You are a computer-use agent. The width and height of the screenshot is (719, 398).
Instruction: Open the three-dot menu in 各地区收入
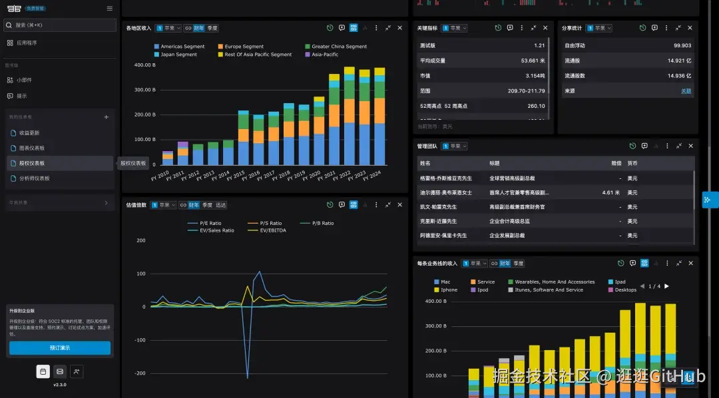376,28
